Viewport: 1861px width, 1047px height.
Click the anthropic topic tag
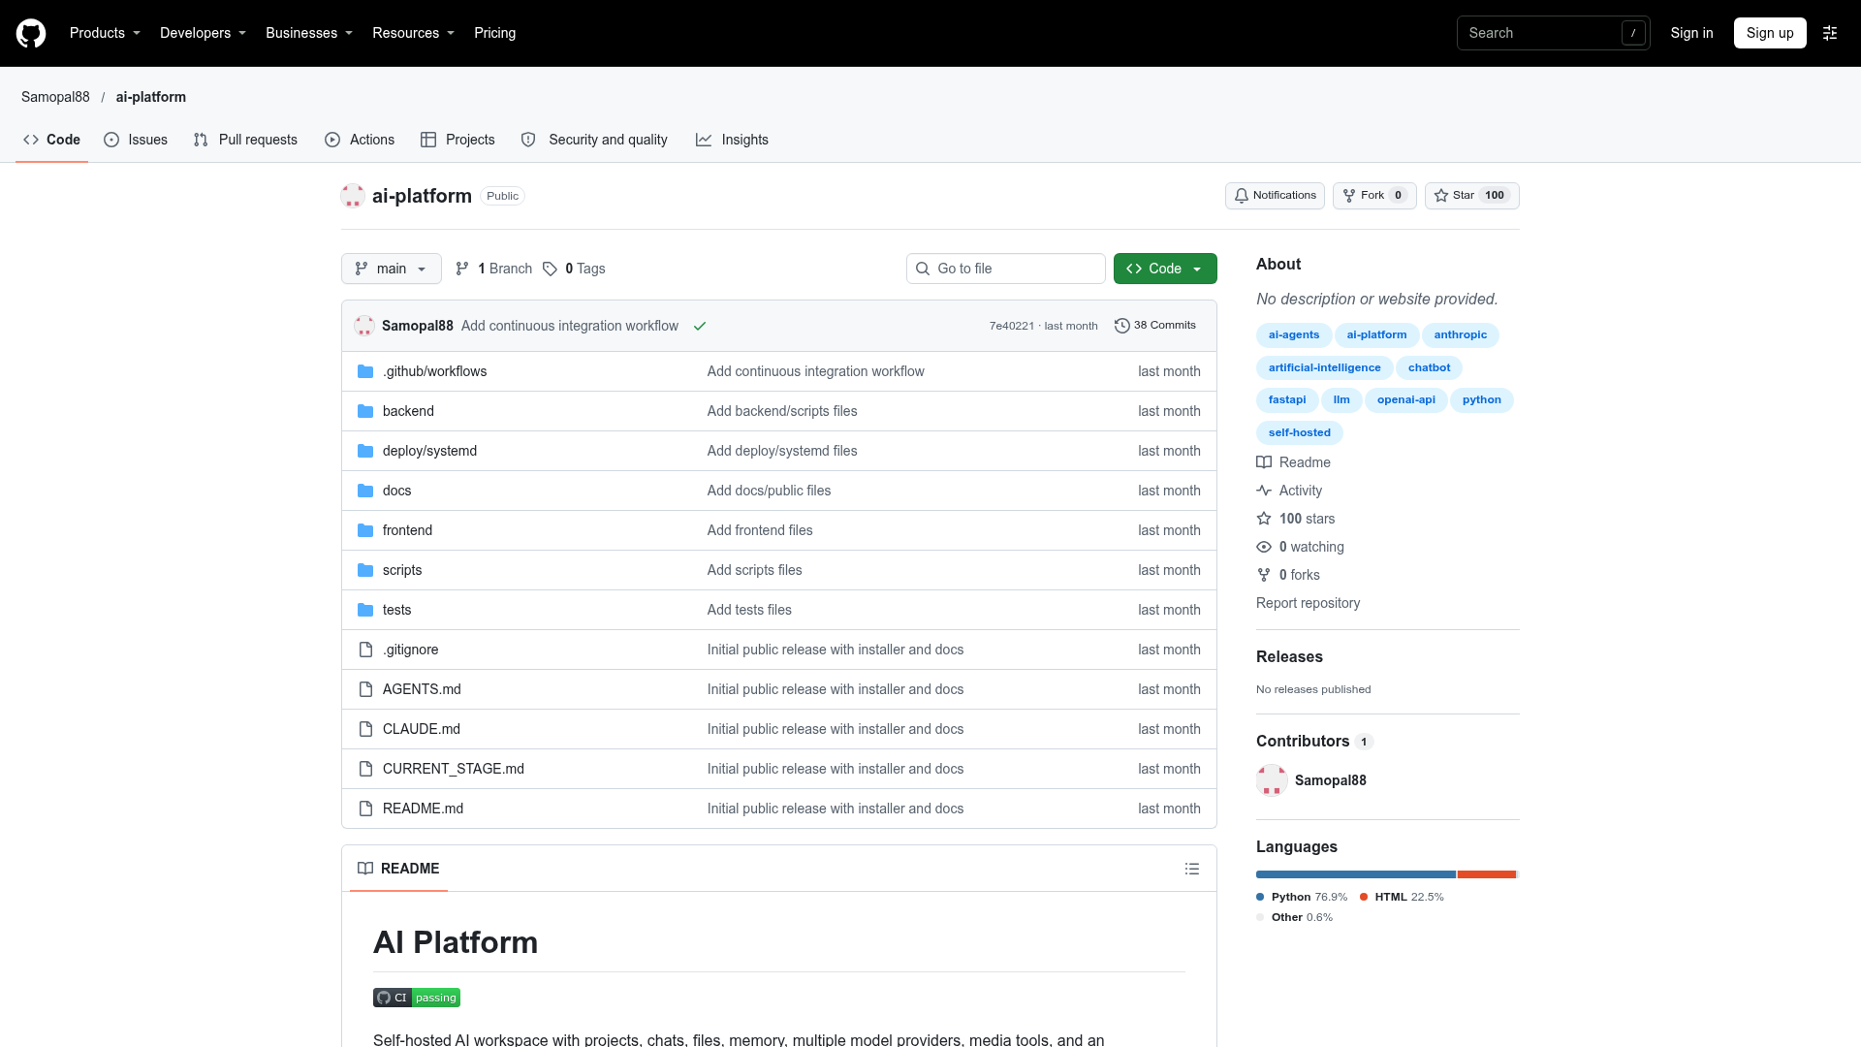tap(1460, 335)
